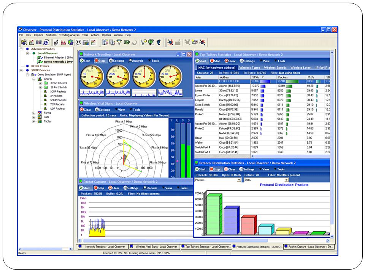The width and height of the screenshot is (365, 273).
Task: Collapse the Advanced Probes tree node
Action: coord(21,49)
